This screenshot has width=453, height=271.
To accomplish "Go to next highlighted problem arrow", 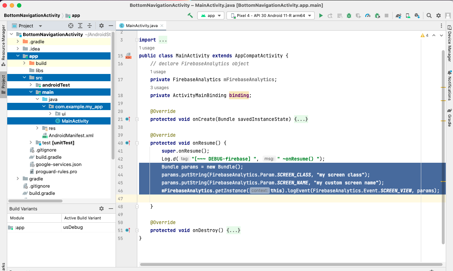I will point(442,35).
